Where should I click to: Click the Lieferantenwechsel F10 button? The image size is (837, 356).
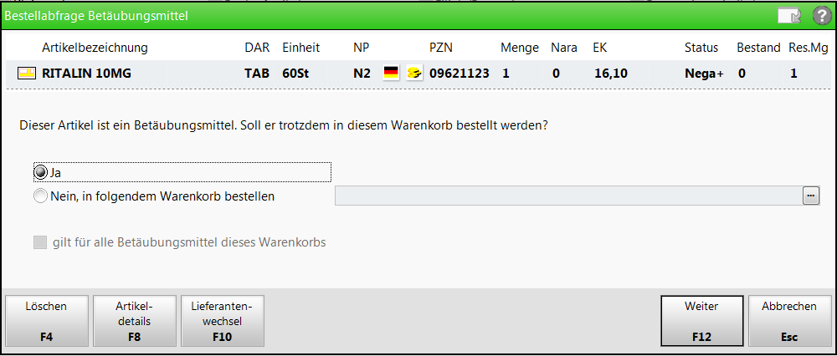click(223, 321)
